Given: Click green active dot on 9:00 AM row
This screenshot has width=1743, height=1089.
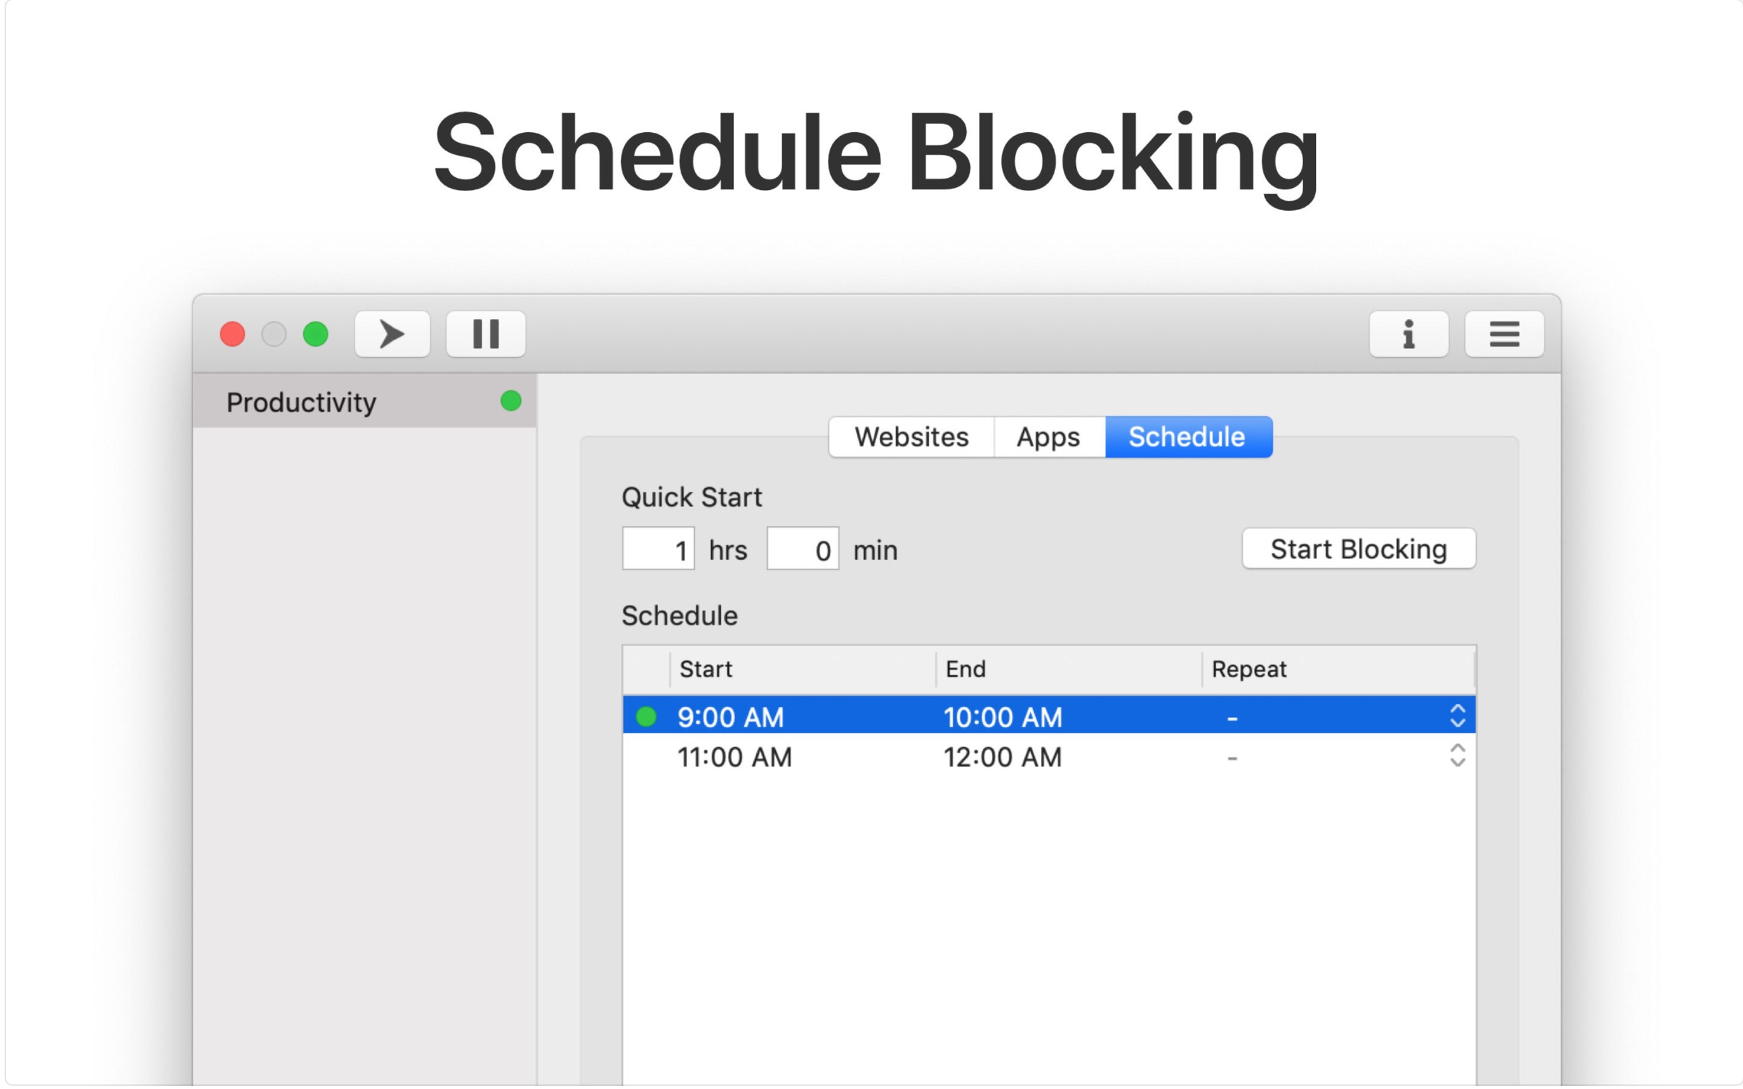Looking at the screenshot, I should [646, 716].
